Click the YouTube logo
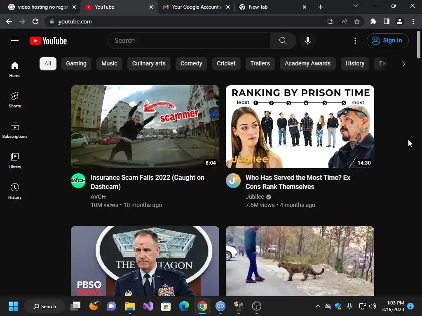Viewport: 422px width, 316px height. coord(48,41)
